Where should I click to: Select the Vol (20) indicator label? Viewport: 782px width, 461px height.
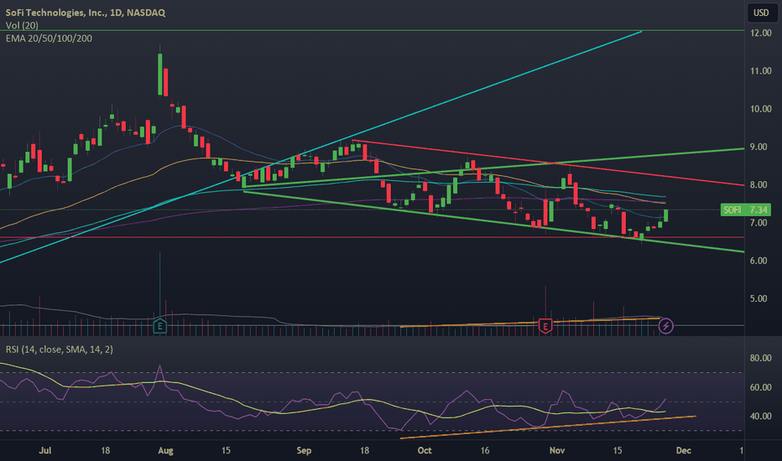(22, 25)
